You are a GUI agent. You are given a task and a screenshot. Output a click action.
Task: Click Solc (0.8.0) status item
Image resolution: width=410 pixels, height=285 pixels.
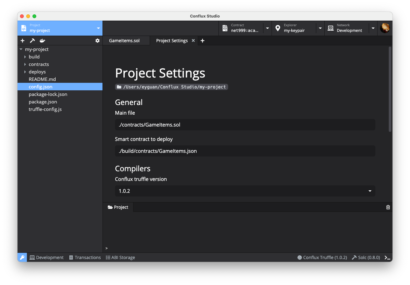(366, 257)
